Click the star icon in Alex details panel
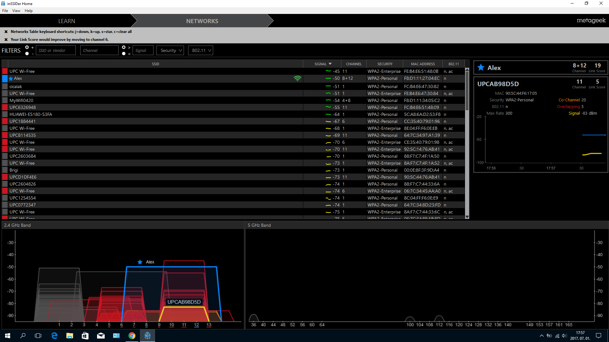The image size is (609, 342). 481,67
